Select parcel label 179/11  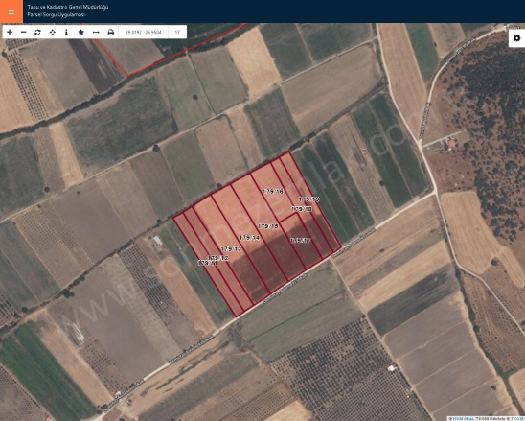click(208, 263)
